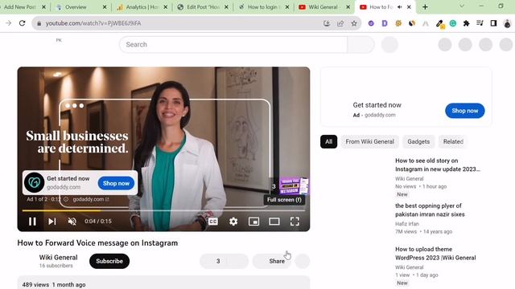
Task: Click the video title 'How to Forward Voice message'
Action: [97, 242]
